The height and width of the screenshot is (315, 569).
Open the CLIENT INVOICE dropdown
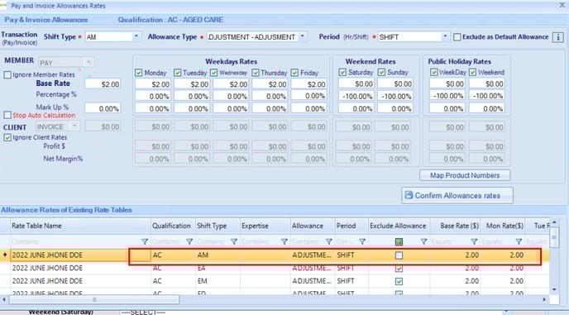(74, 126)
